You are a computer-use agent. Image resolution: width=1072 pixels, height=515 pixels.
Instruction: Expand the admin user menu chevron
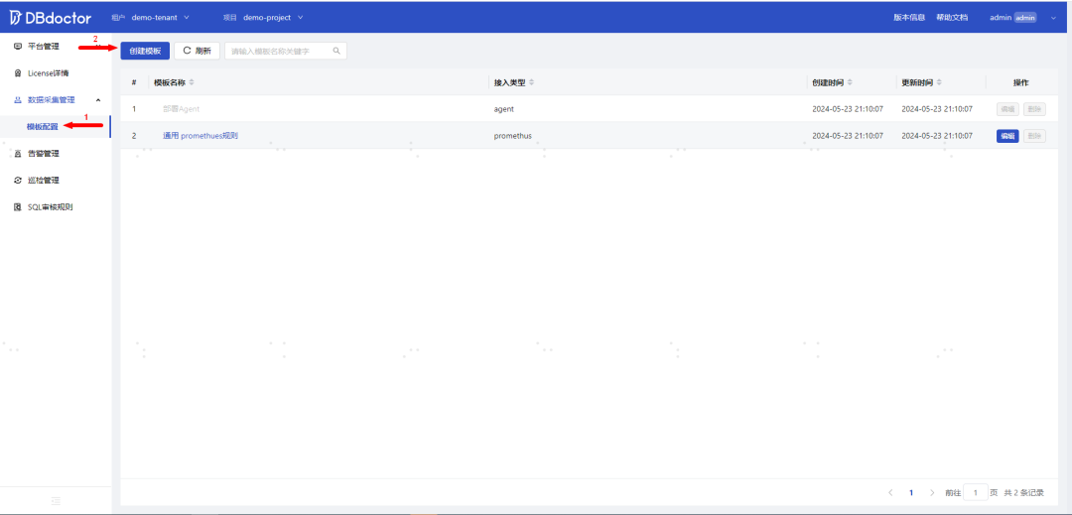(1053, 19)
